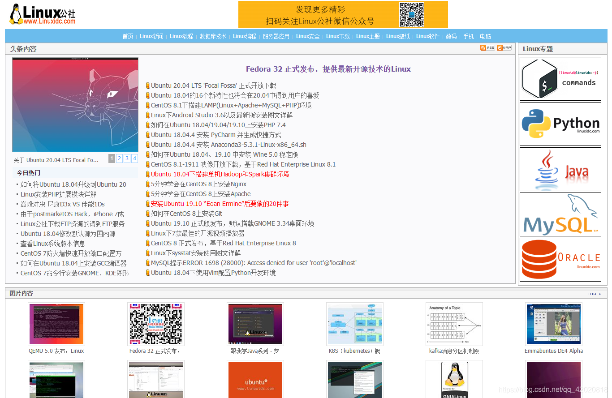612x398 pixels.
Task: Open 5分钟学会在CentOS 8上安装Apache
Action: pyautogui.click(x=201, y=194)
